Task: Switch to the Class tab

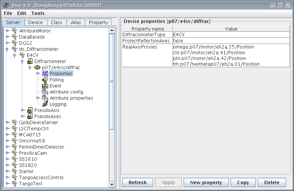Action: [x=57, y=22]
